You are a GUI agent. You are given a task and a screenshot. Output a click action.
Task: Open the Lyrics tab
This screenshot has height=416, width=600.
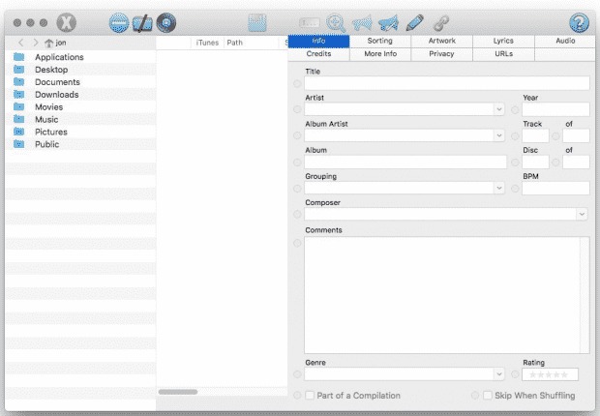tap(503, 41)
